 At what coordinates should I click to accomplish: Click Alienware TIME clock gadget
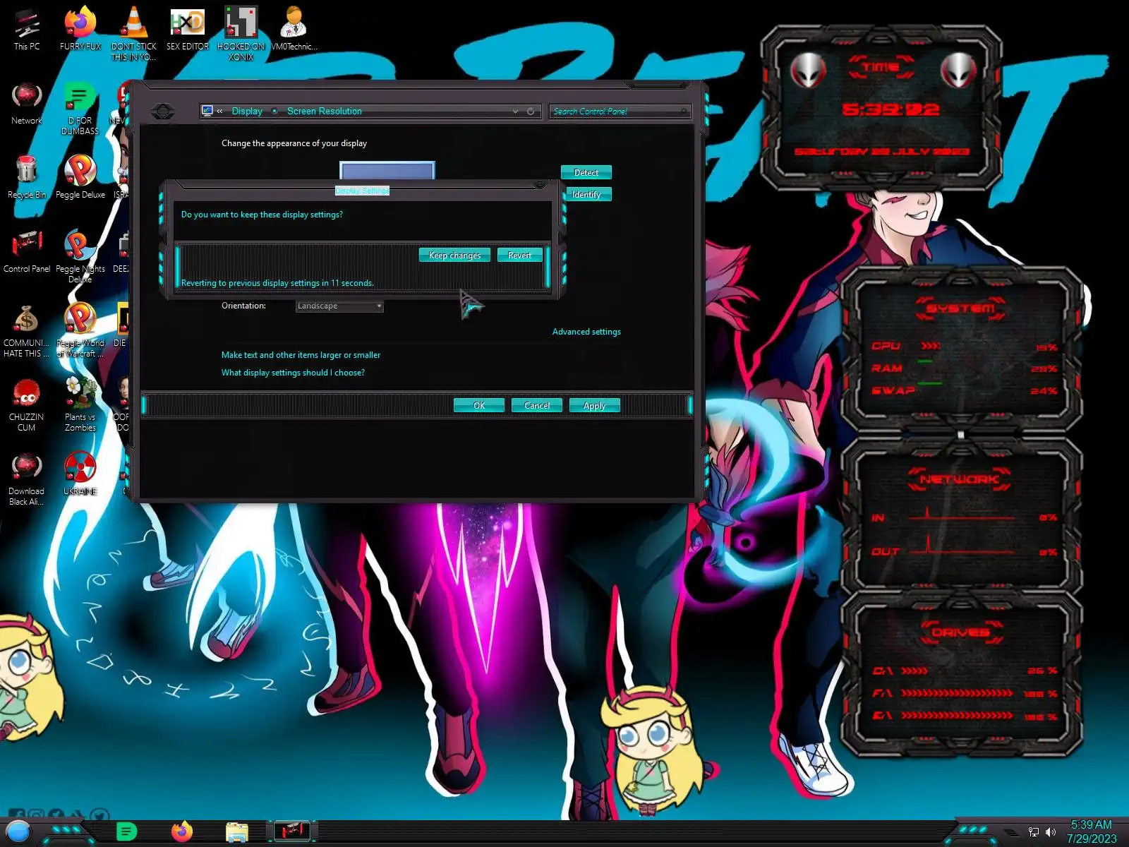(882, 108)
